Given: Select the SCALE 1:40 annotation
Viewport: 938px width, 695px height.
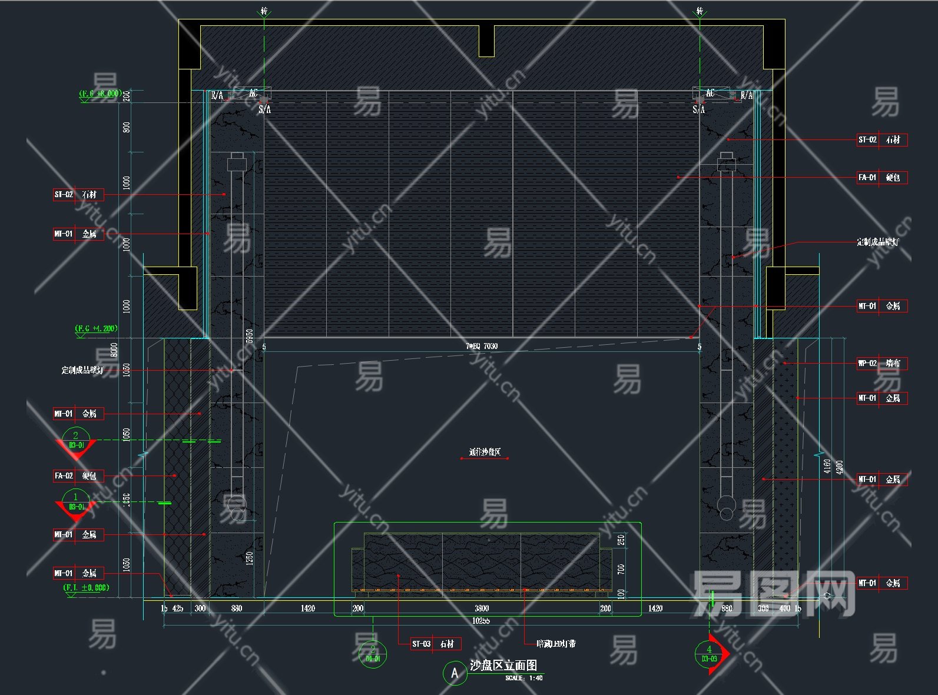Looking at the screenshot, I should tap(524, 678).
